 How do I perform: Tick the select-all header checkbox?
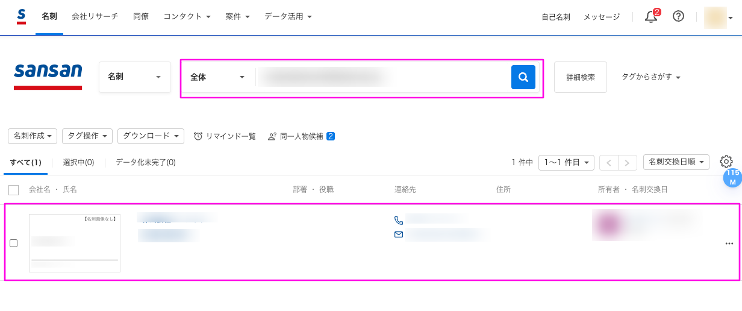(13, 190)
